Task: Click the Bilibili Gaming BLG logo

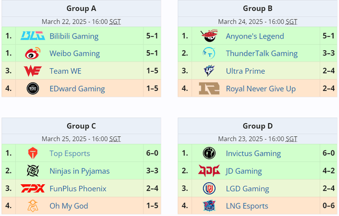Action: click(x=33, y=36)
